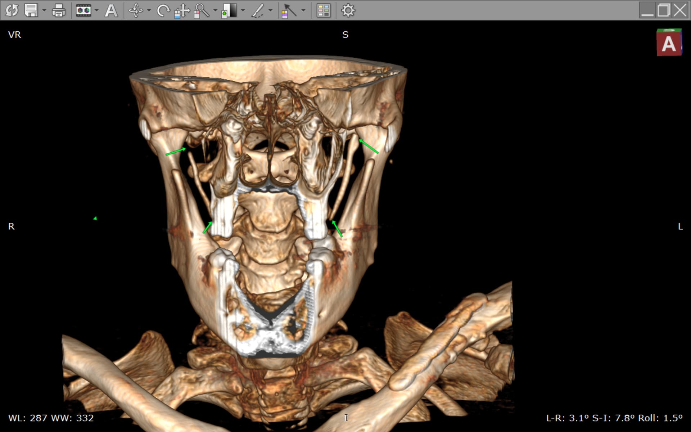Expand the window level presets dropdown arrow

243,10
